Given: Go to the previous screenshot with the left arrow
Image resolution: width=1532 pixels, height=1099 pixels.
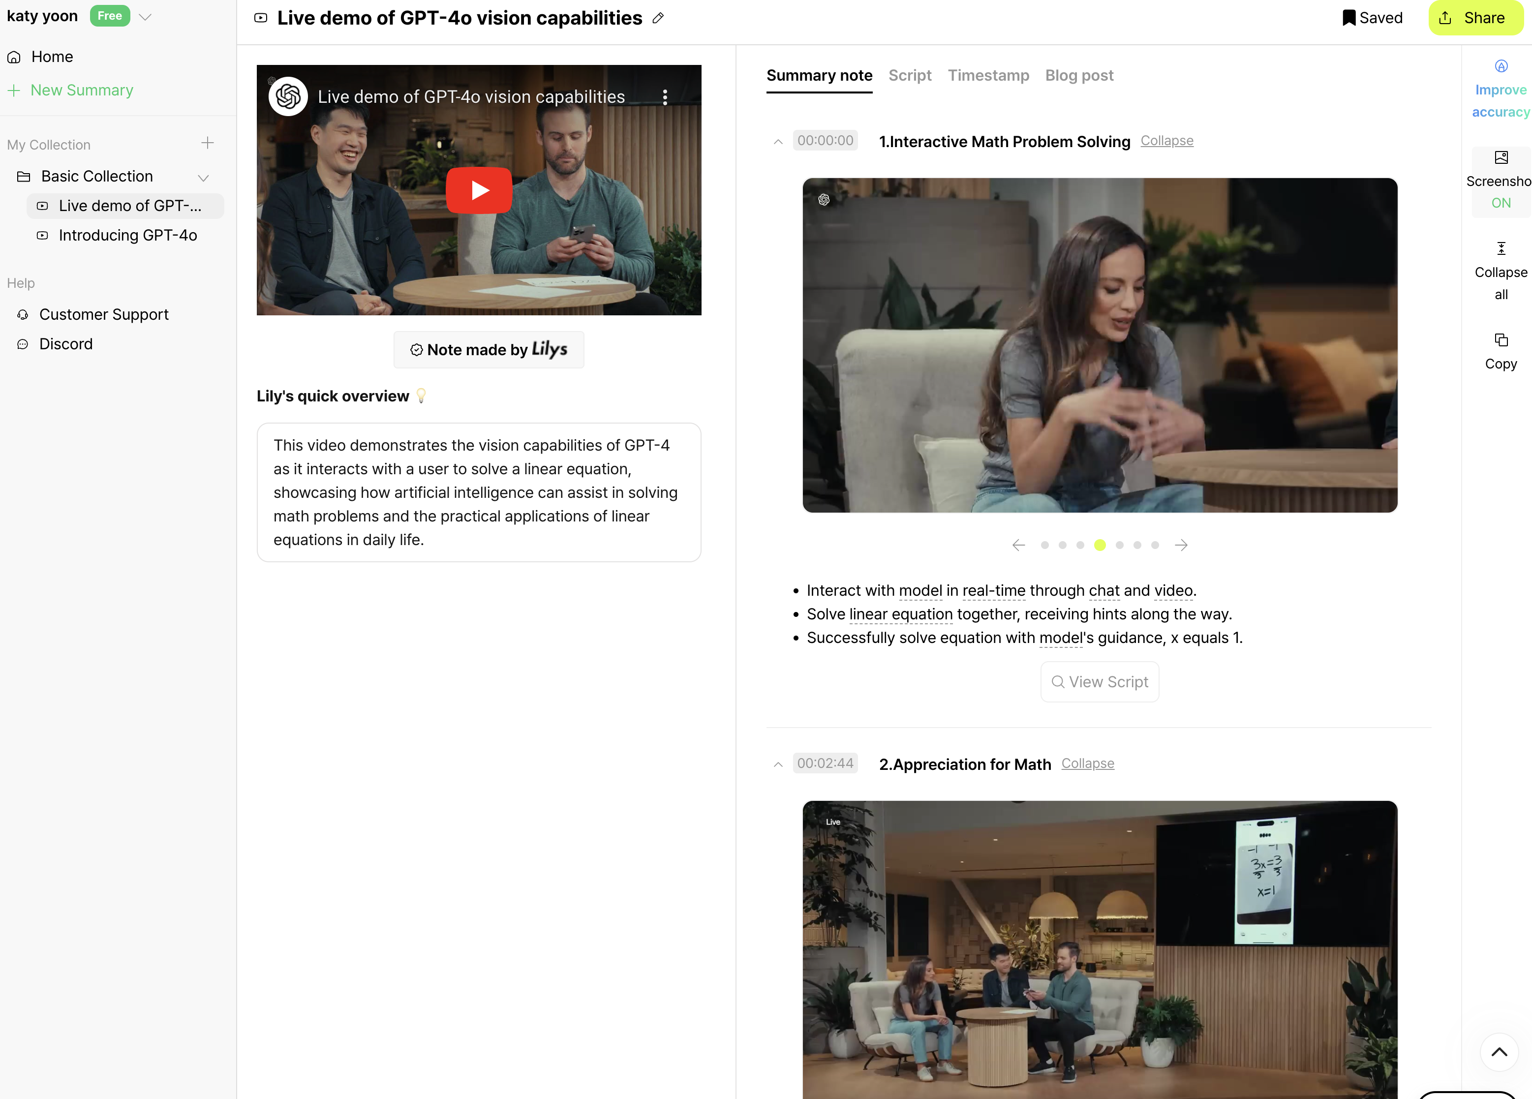Looking at the screenshot, I should tap(1019, 545).
